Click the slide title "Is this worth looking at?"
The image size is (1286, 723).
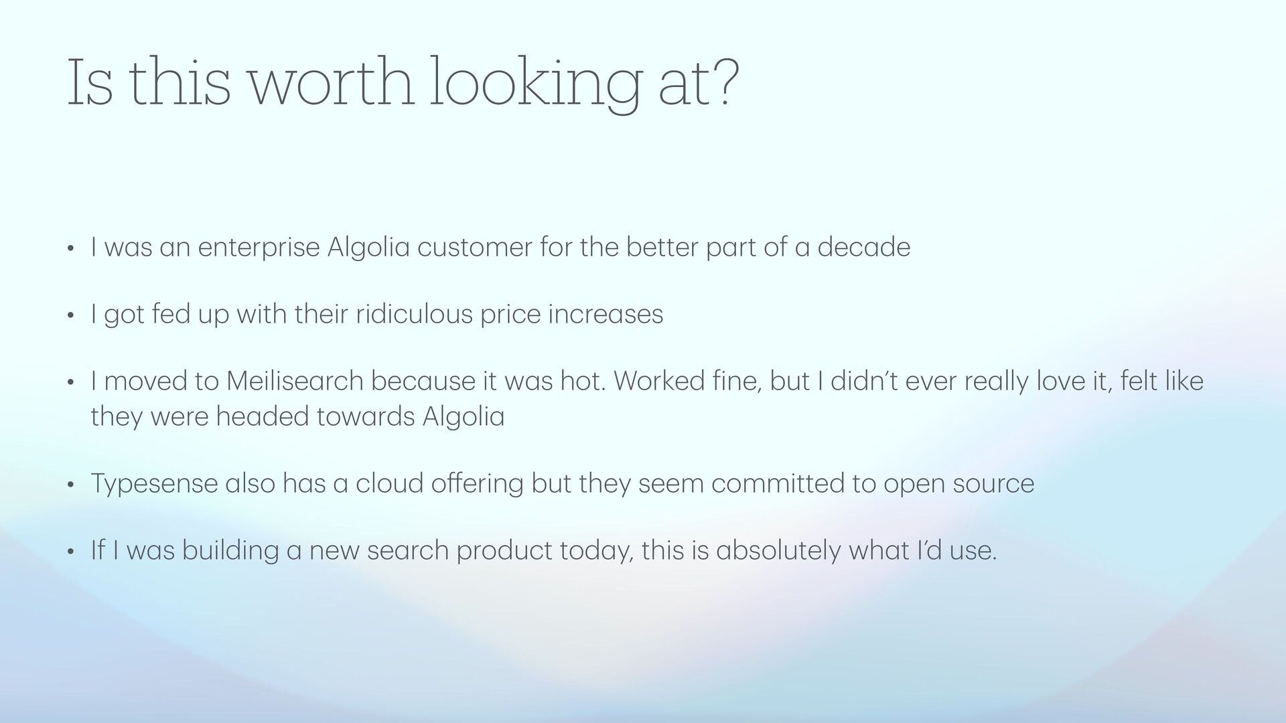pos(402,84)
